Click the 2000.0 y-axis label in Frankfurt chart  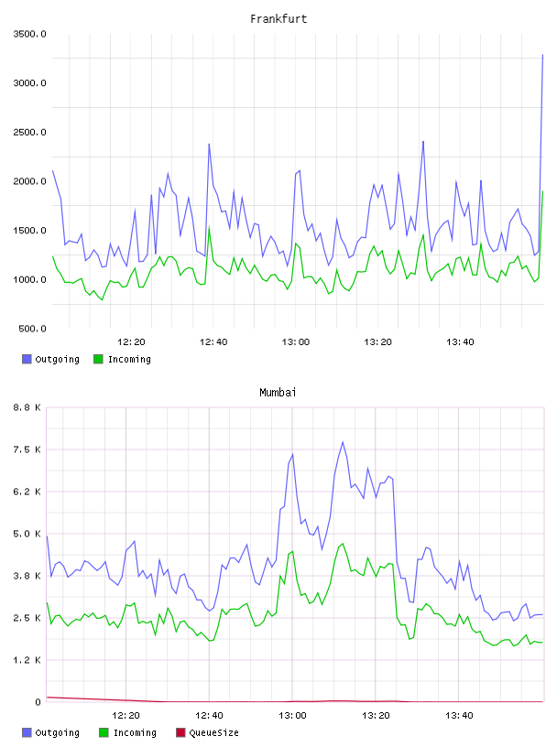(x=29, y=181)
